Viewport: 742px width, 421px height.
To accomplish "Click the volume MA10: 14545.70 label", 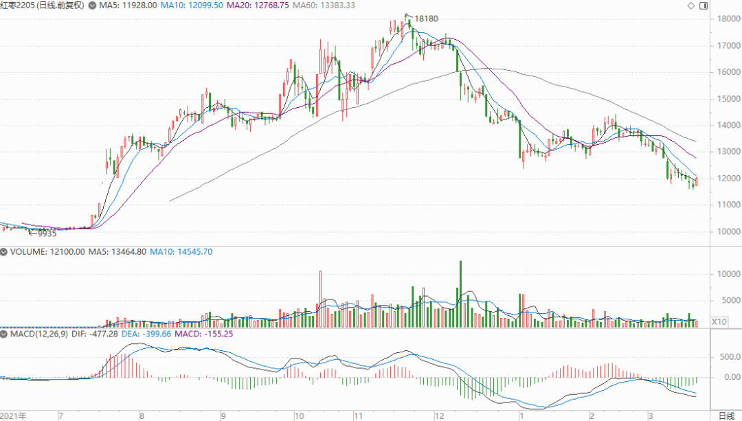I will (x=181, y=252).
